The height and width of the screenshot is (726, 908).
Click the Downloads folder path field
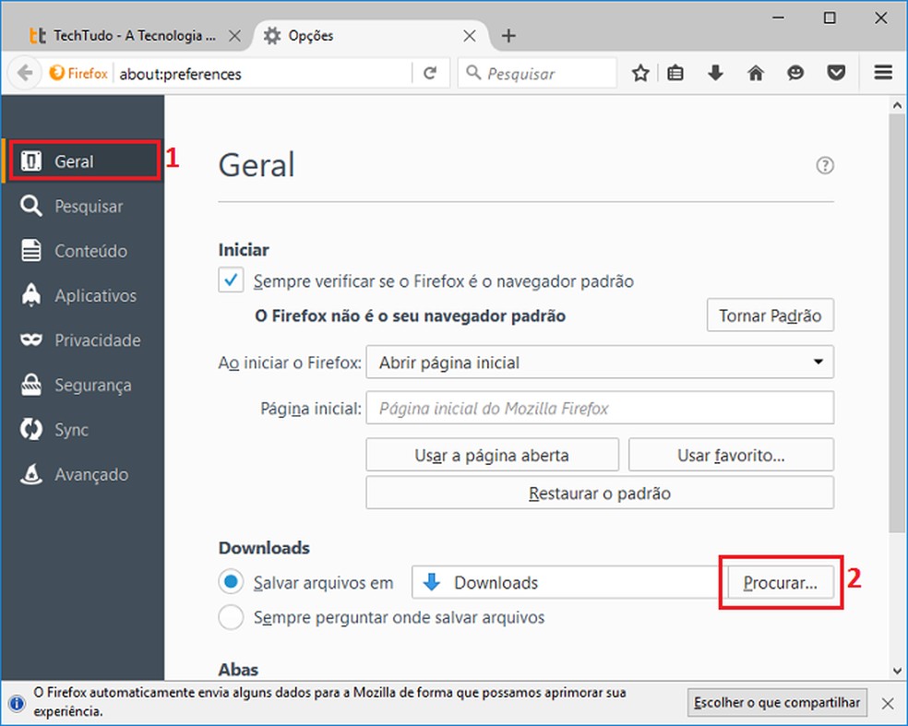568,582
